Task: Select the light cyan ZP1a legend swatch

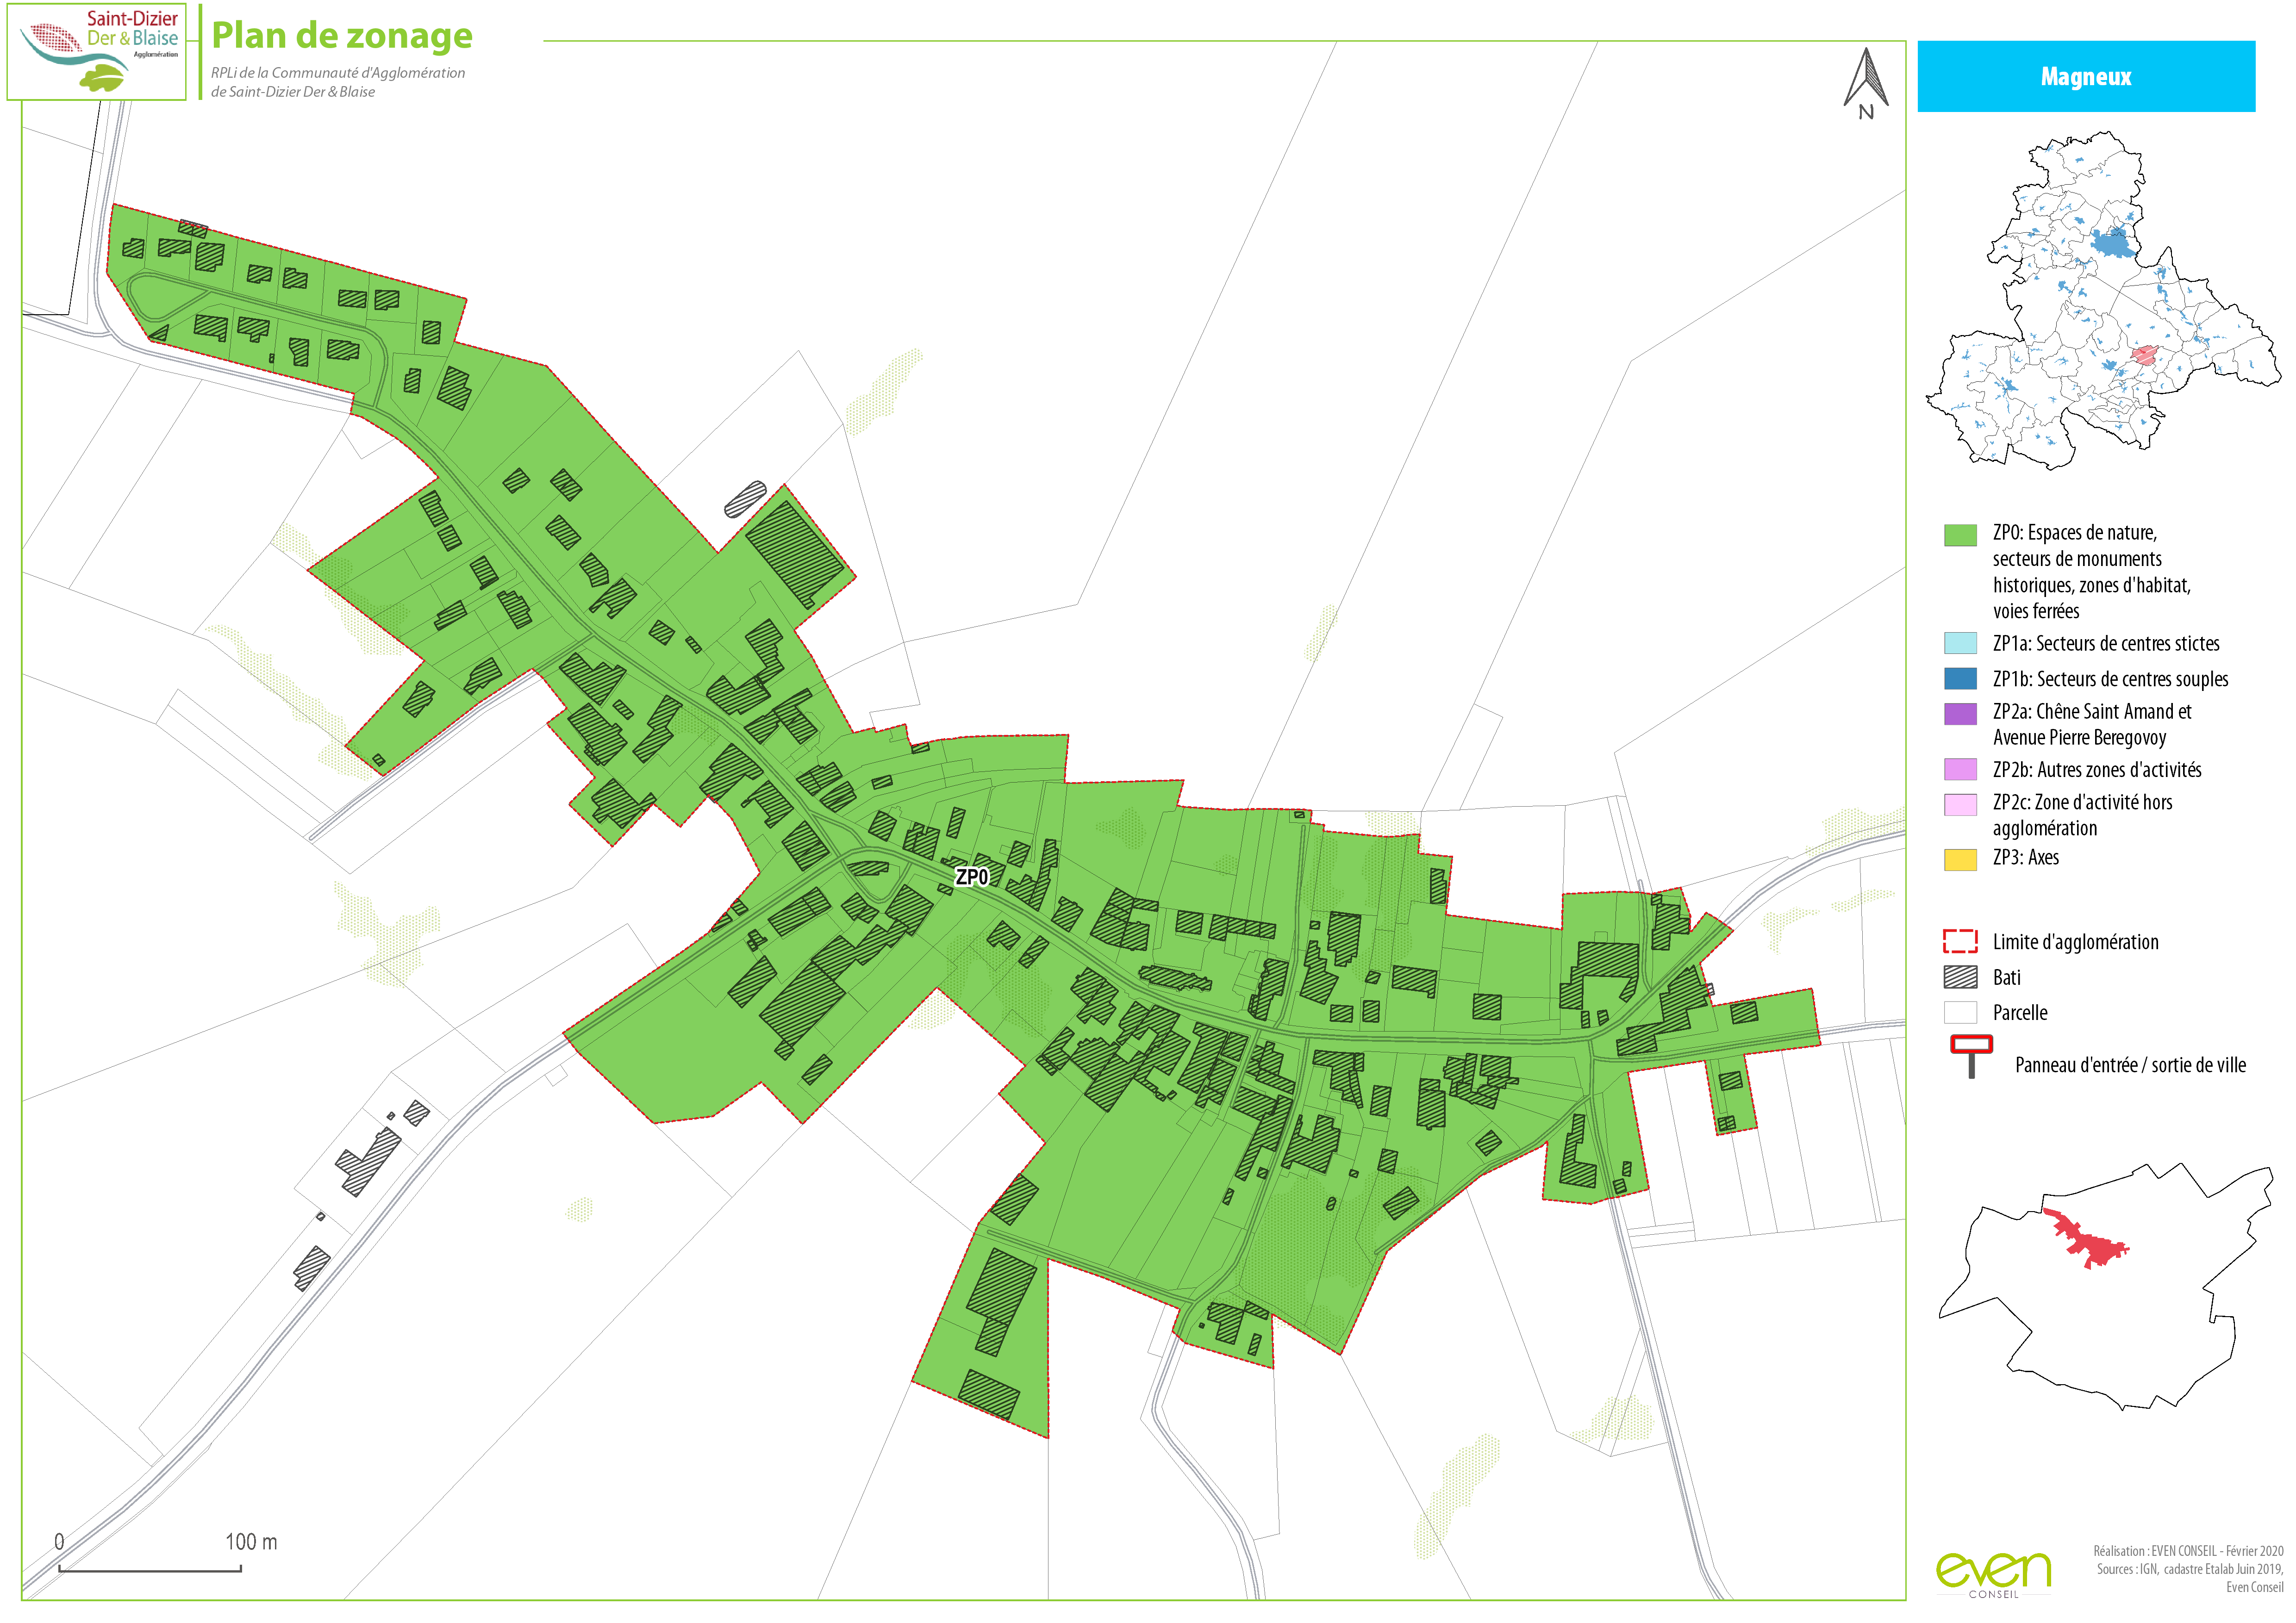Action: [x=1960, y=643]
